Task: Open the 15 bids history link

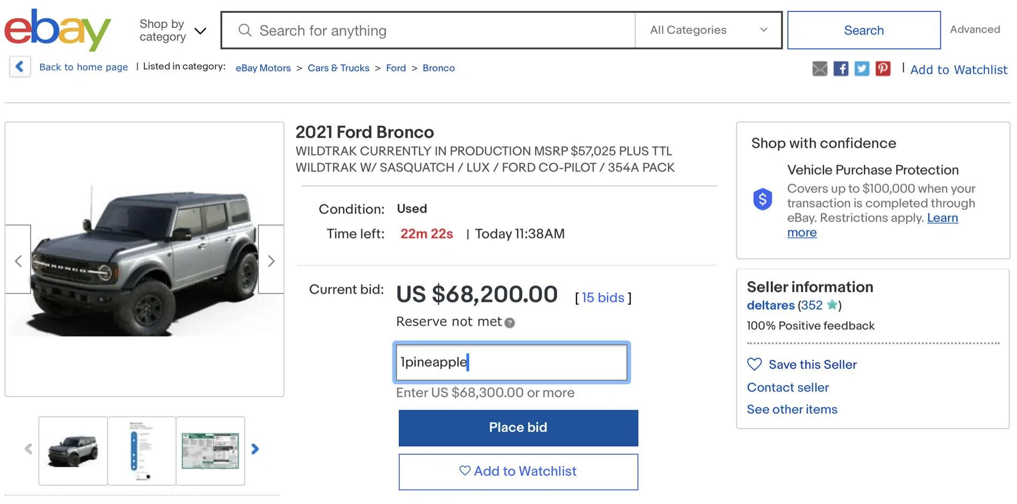Action: pyautogui.click(x=603, y=298)
